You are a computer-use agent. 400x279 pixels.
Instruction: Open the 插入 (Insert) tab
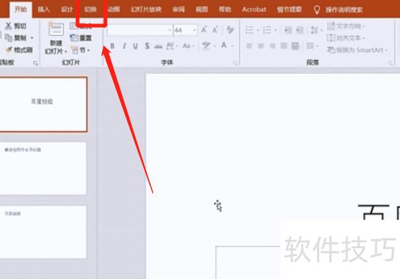(44, 9)
